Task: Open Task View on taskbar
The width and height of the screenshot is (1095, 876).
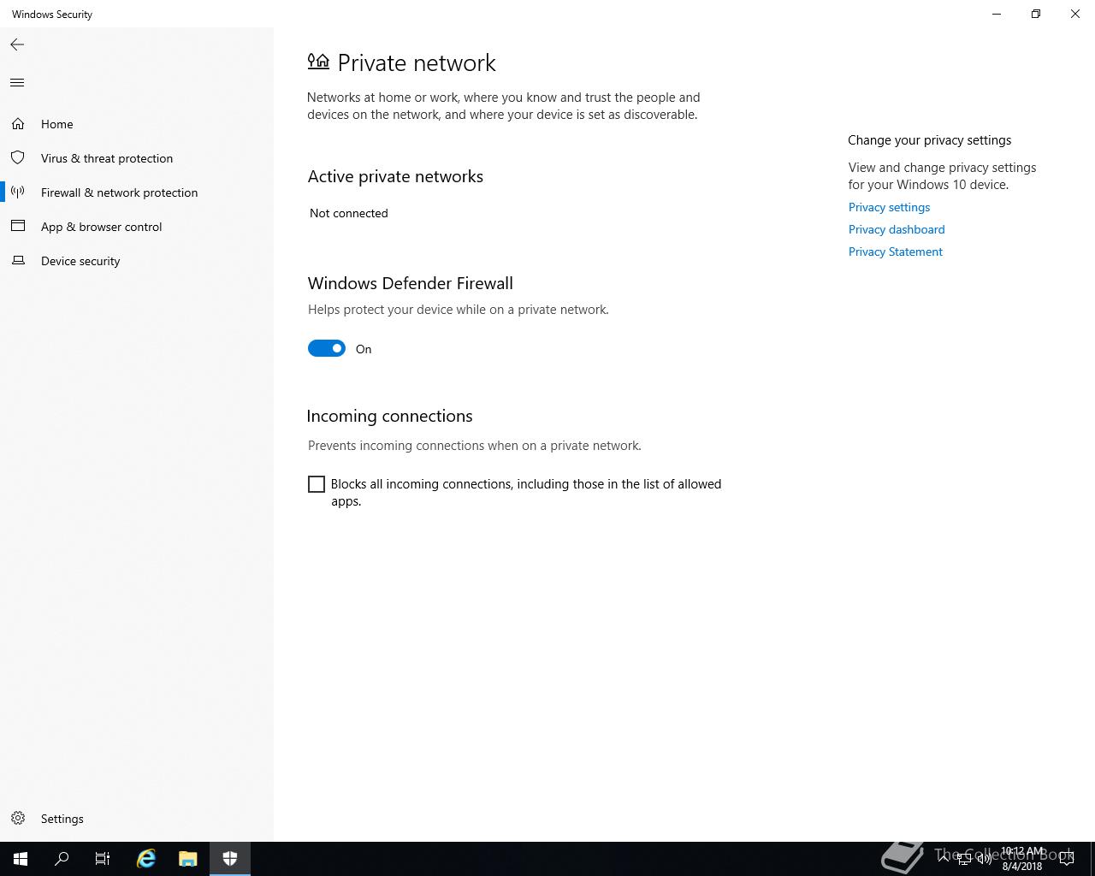Action: click(x=103, y=859)
